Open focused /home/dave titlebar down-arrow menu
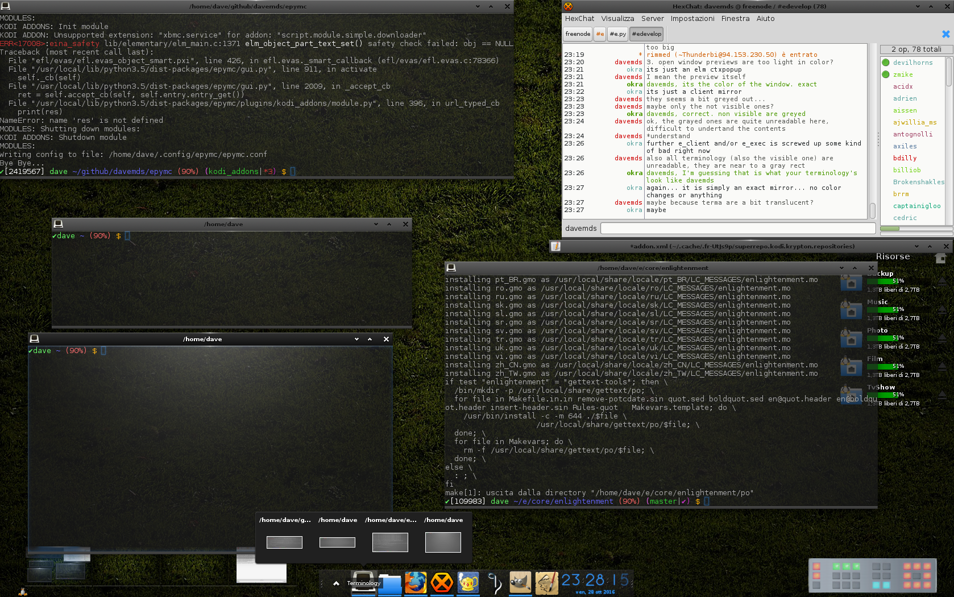The width and height of the screenshot is (954, 597). (356, 339)
